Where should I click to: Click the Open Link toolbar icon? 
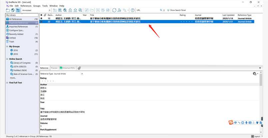point(87,10)
